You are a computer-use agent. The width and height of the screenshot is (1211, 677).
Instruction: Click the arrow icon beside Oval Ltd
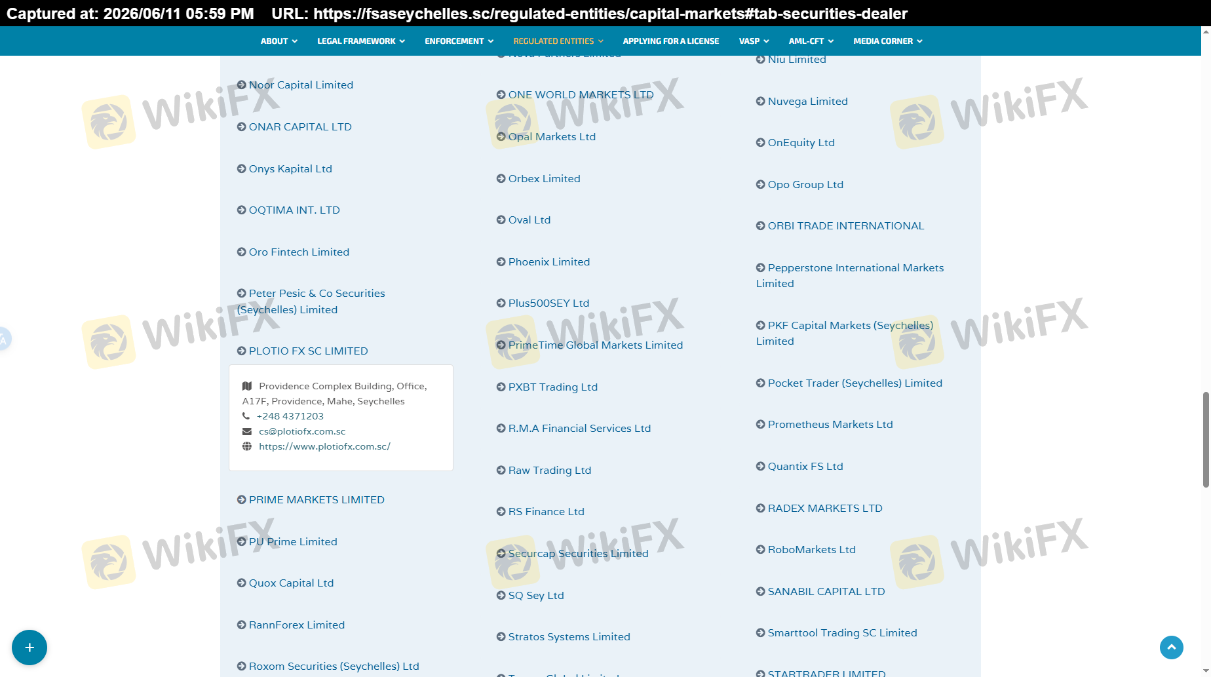(501, 220)
